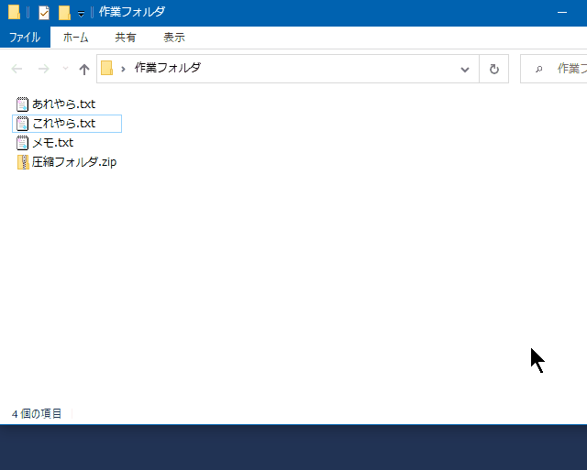This screenshot has width=587, height=470.
Task: Expand the recent locations chevron
Action: pos(65,69)
